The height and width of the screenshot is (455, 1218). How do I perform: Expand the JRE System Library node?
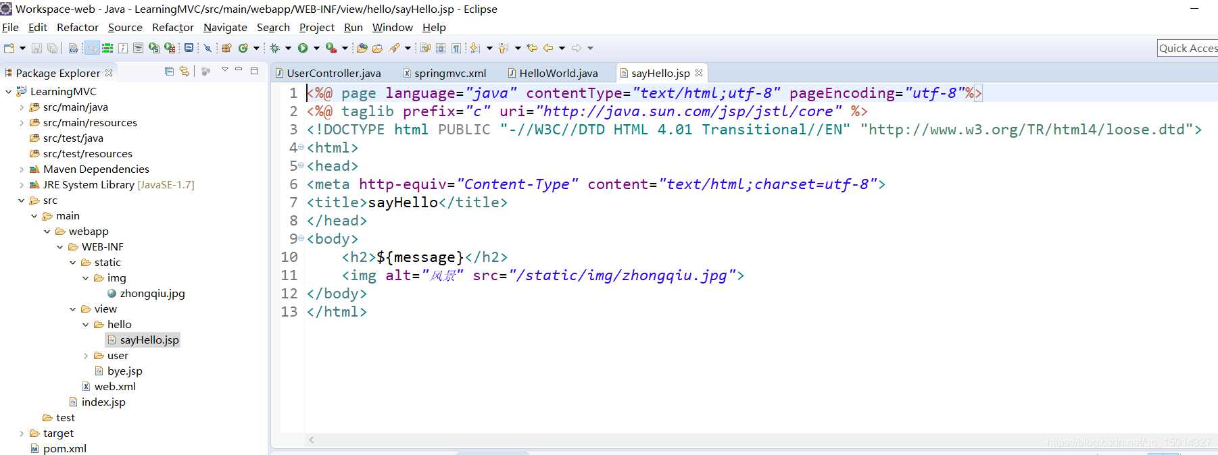[21, 185]
